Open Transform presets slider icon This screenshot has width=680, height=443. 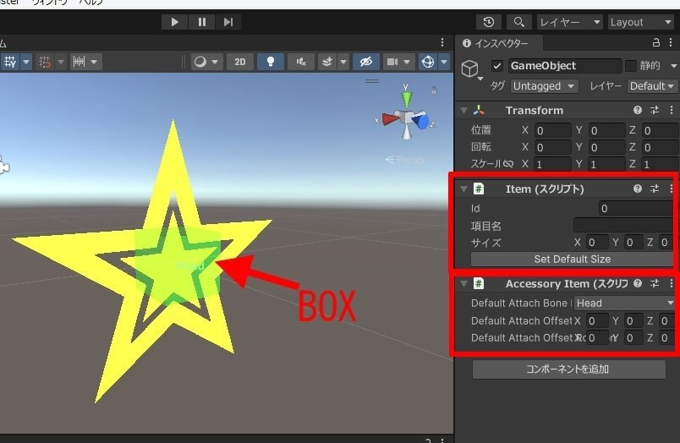(655, 110)
